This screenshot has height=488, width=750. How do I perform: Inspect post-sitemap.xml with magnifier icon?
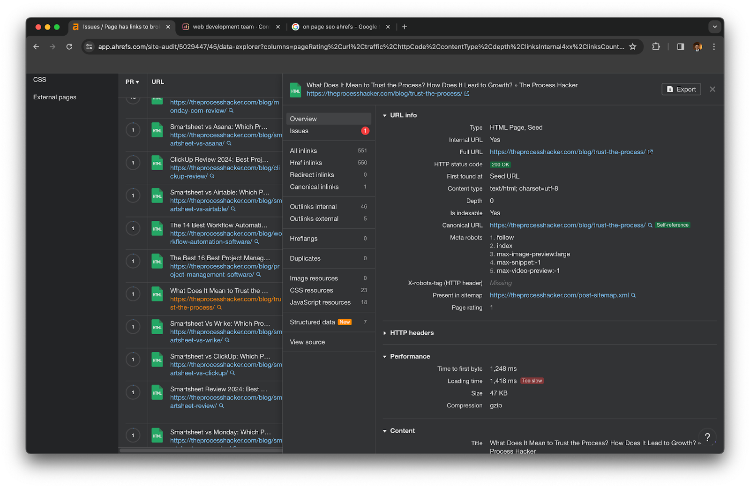coord(633,295)
